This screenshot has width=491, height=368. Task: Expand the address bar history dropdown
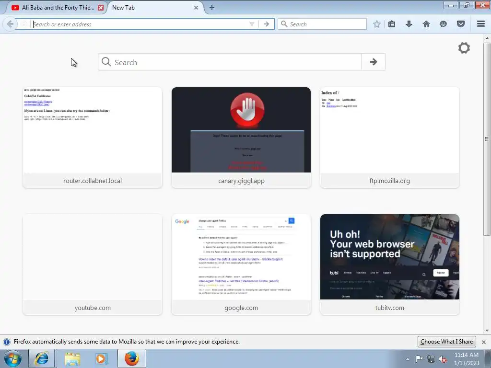(251, 24)
